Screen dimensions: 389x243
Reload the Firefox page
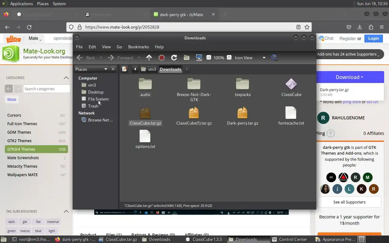[x=29, y=27]
